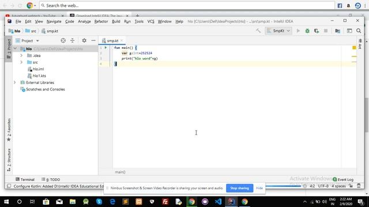Hide the Project panel with minus icon

coord(93,41)
